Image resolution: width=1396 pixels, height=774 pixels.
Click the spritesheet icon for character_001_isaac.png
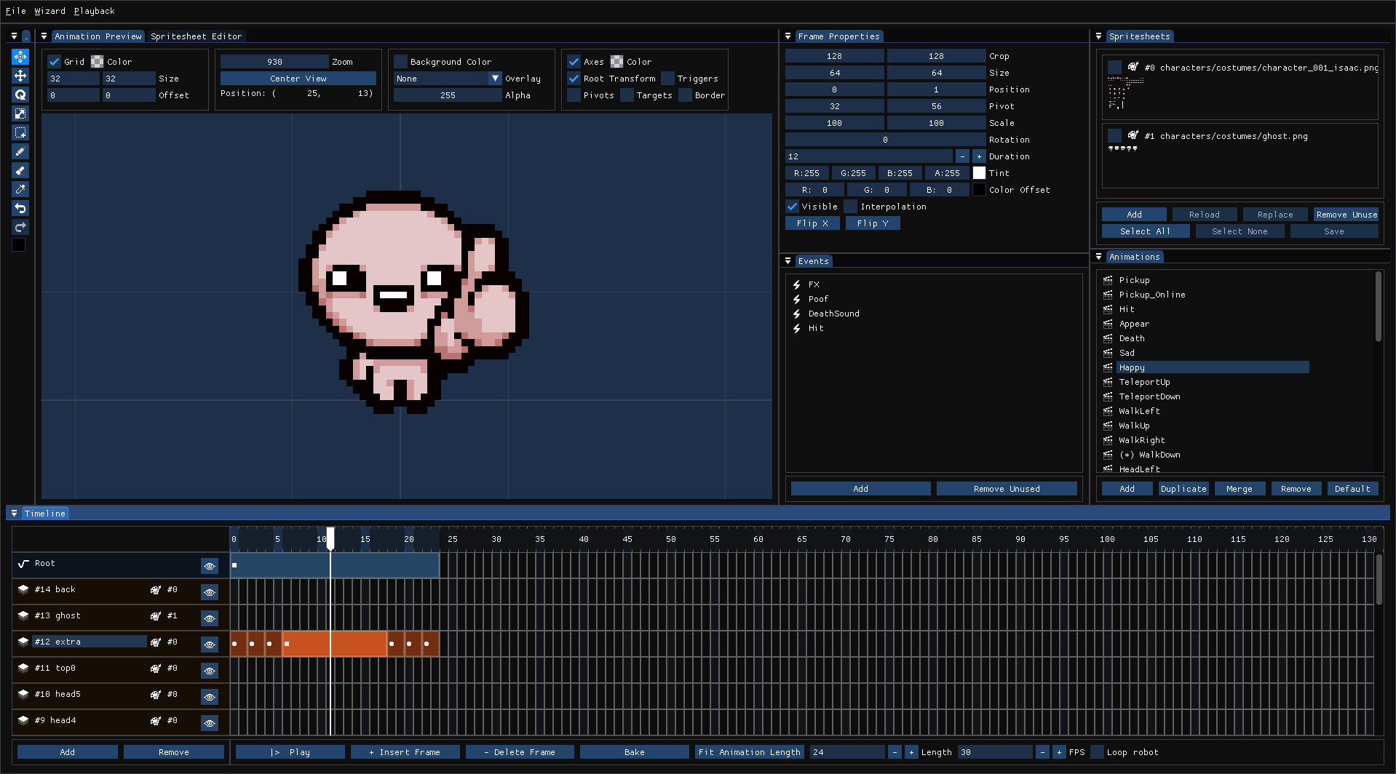point(1133,68)
